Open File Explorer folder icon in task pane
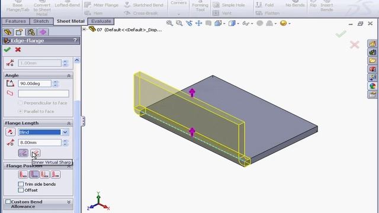 (x=372, y=60)
